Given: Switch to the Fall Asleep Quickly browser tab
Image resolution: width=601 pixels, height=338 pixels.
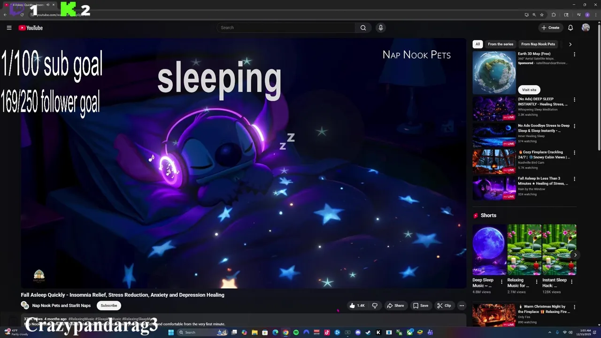Looking at the screenshot, I should [29, 5].
